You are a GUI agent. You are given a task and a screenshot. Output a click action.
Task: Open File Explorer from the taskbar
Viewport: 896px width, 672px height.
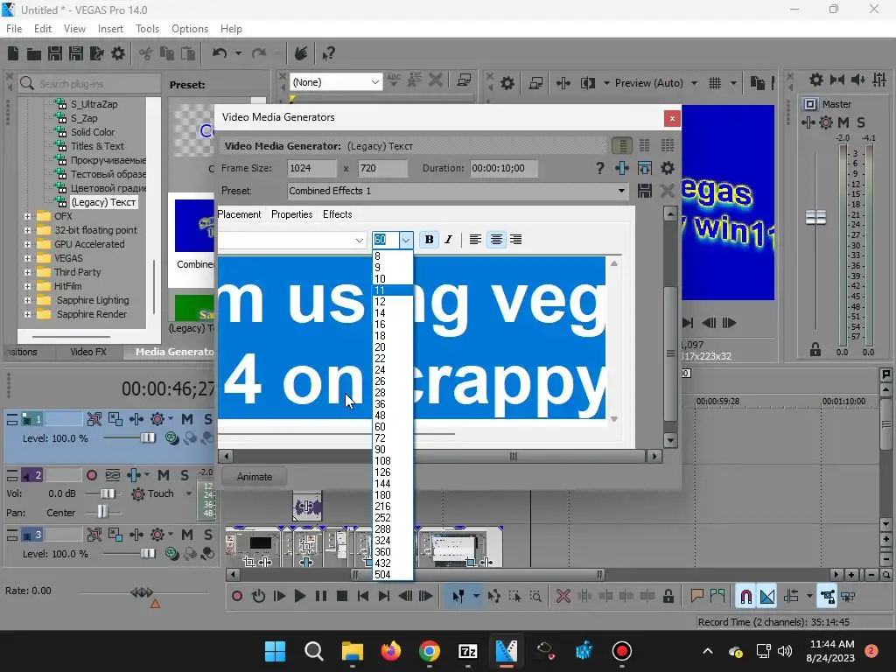coord(352,651)
